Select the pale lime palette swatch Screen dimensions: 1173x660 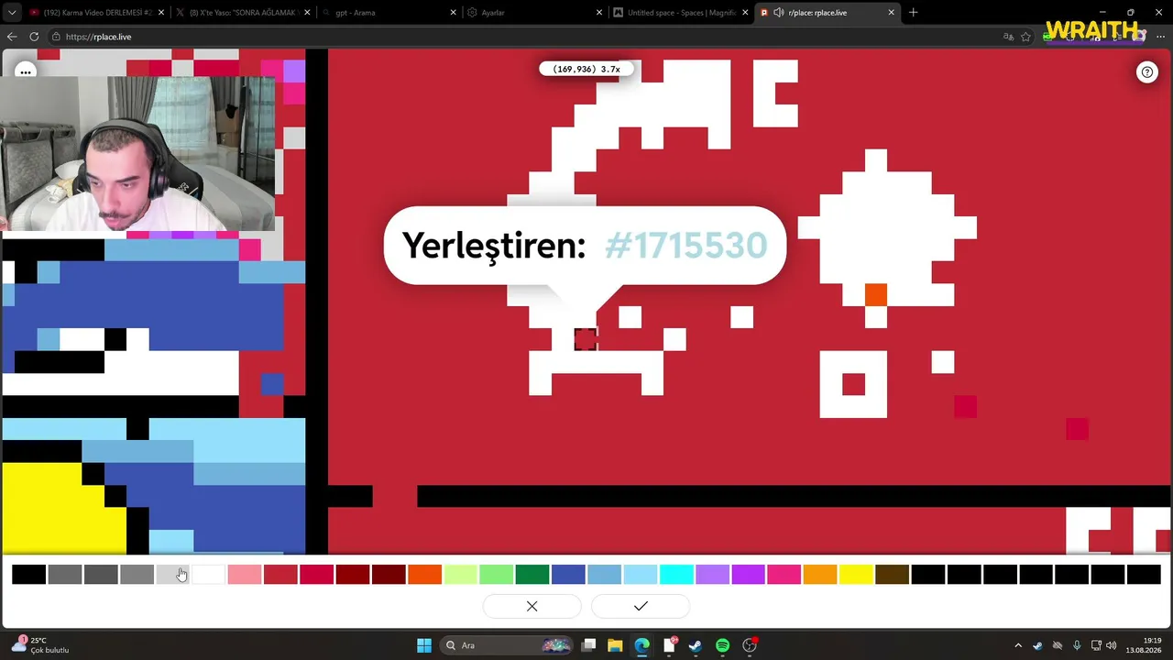click(x=460, y=575)
